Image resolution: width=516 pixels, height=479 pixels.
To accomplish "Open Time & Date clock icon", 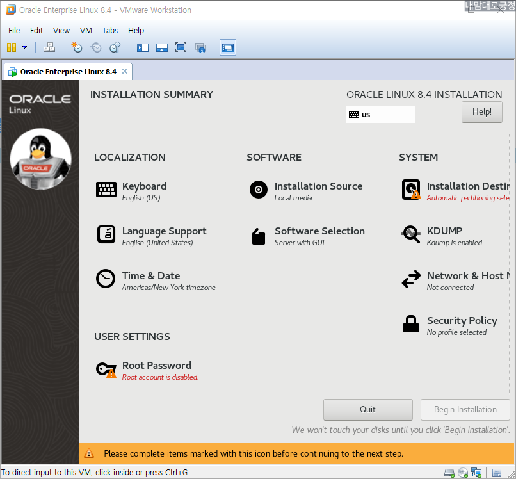I will [106, 279].
